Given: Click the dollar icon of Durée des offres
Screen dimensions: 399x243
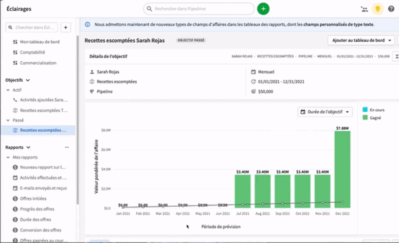Looking at the screenshot, I should [15, 219].
